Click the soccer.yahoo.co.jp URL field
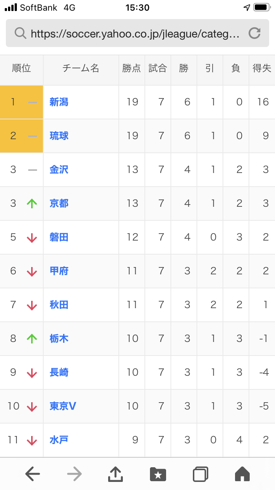Screen dimensions: 275x490 pos(135,34)
